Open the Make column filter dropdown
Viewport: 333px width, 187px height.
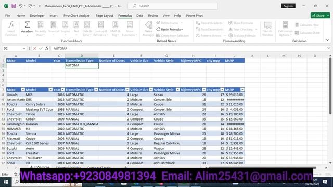(x=23, y=90)
